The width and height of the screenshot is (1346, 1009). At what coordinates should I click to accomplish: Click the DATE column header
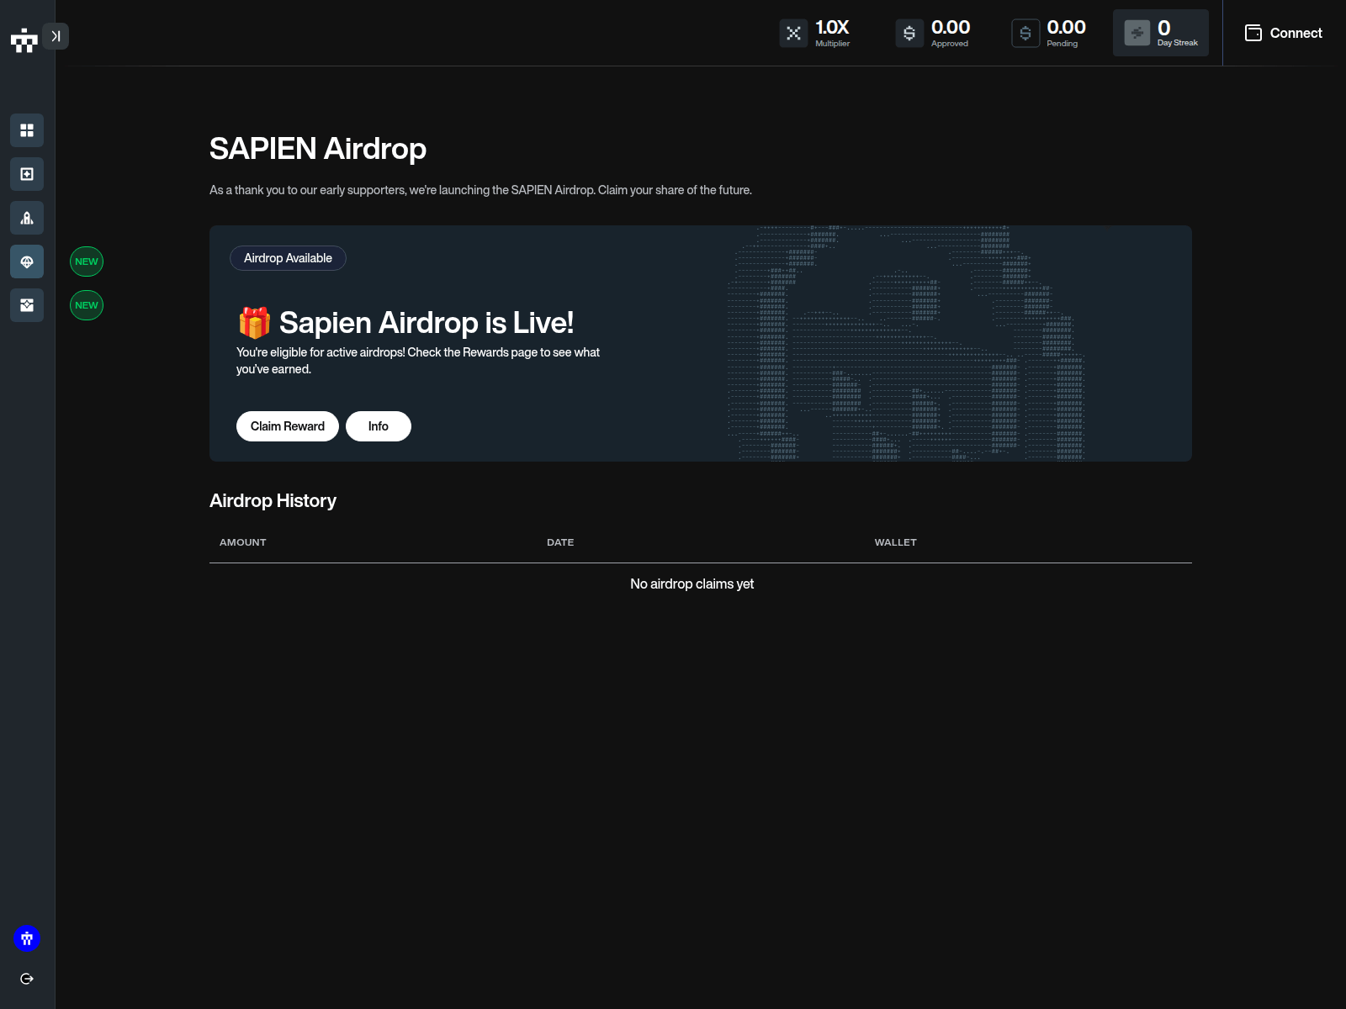pos(560,542)
